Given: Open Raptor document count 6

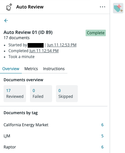Looking at the screenshot, I should [x=103, y=147].
